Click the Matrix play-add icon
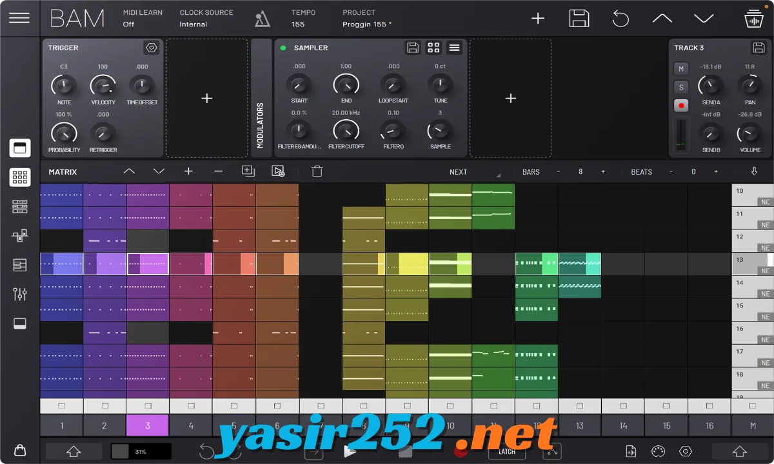774x464 pixels. tap(278, 171)
